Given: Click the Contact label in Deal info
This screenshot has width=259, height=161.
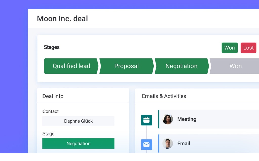Looking at the screenshot, I should click(x=51, y=111).
